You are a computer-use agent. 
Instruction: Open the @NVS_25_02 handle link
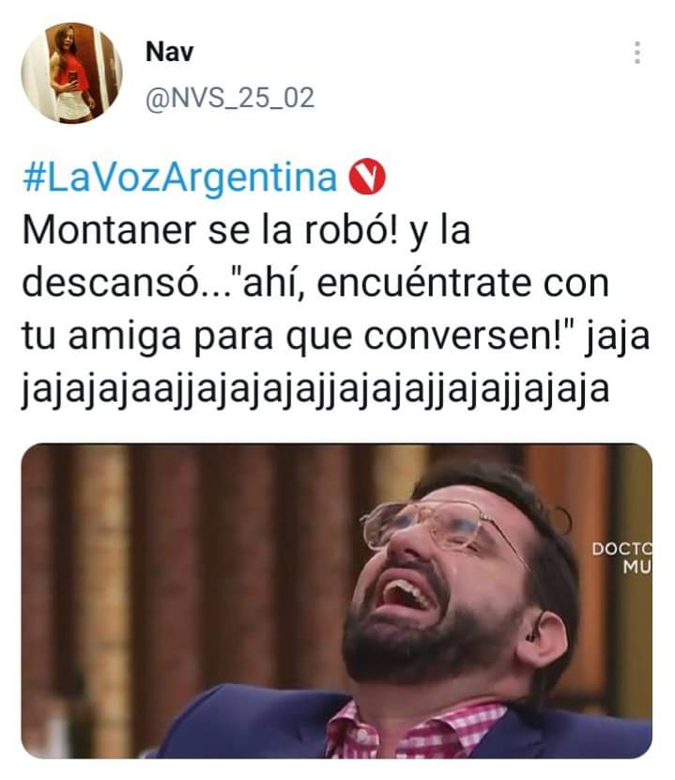[230, 98]
